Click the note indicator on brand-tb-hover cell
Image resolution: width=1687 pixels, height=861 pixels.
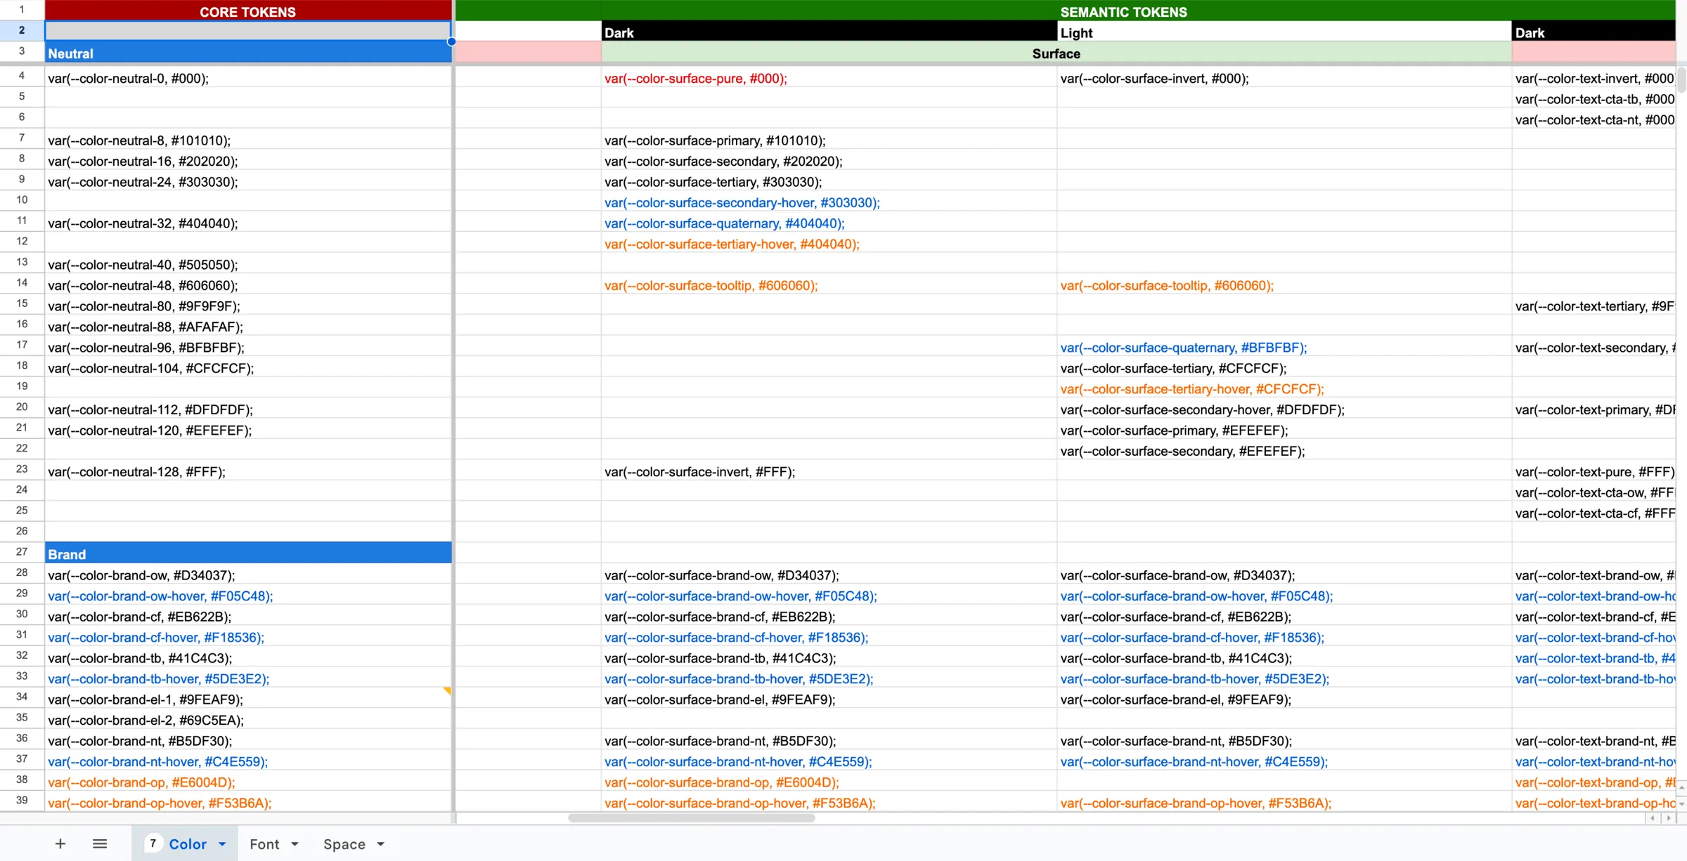(447, 691)
